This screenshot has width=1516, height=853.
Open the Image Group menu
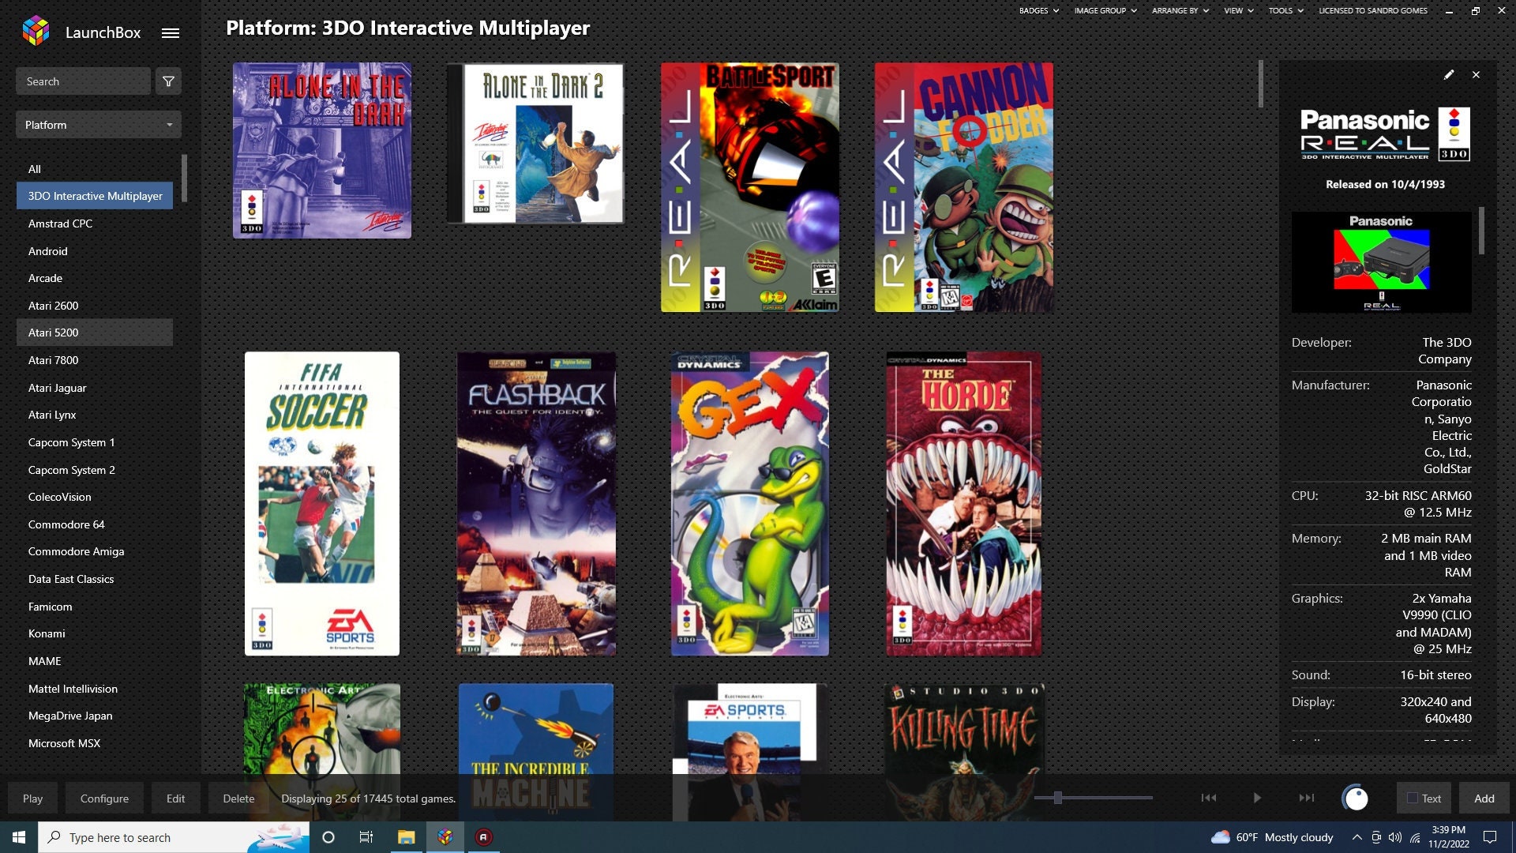[x=1105, y=10]
